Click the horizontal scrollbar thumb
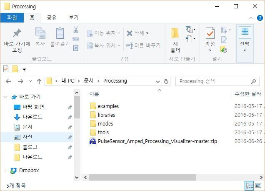 tap(142, 178)
